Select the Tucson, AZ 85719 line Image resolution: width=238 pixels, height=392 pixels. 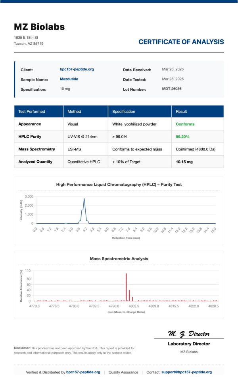(29, 44)
